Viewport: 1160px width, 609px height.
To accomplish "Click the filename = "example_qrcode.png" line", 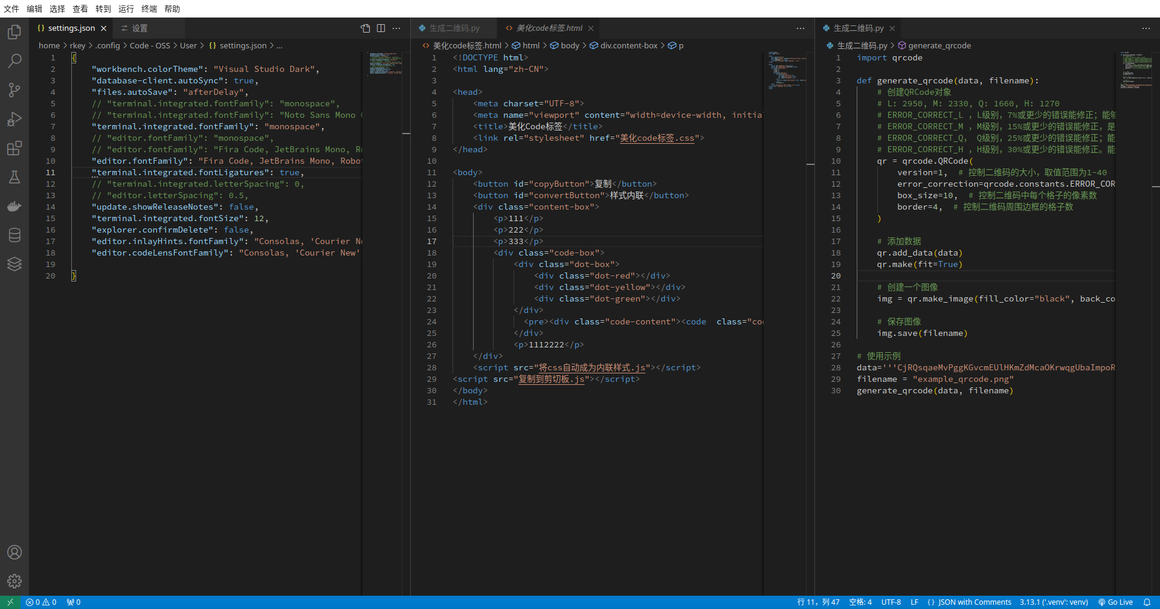I will tap(935, 379).
